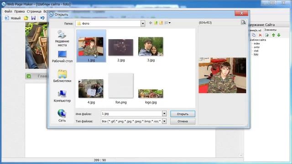
Task: Go to Рабочий стол in places sidebar
Action: 62,56
